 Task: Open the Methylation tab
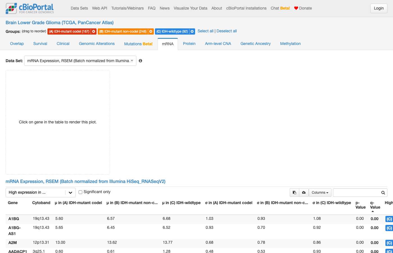point(290,44)
